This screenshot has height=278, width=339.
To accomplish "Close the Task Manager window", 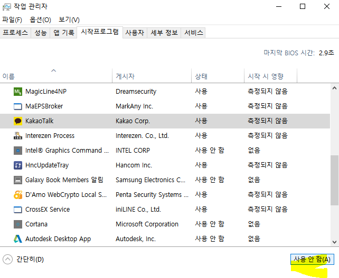I will coord(327,6).
